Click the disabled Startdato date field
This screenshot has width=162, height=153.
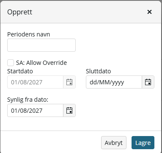tap(35, 82)
